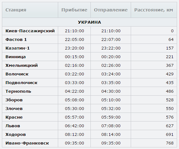Select departure time 04:30:00 for Тернополь

point(111,91)
